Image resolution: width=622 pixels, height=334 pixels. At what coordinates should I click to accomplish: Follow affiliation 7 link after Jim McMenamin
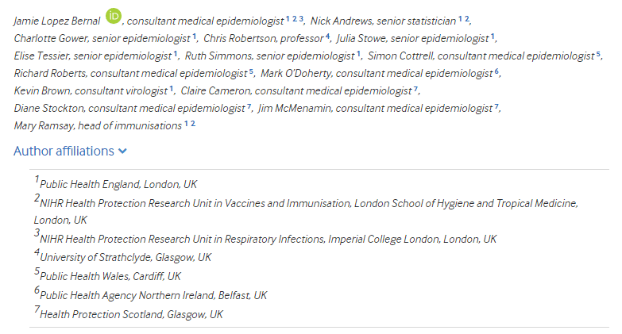pyautogui.click(x=496, y=106)
